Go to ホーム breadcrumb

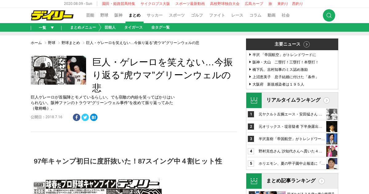[36, 43]
